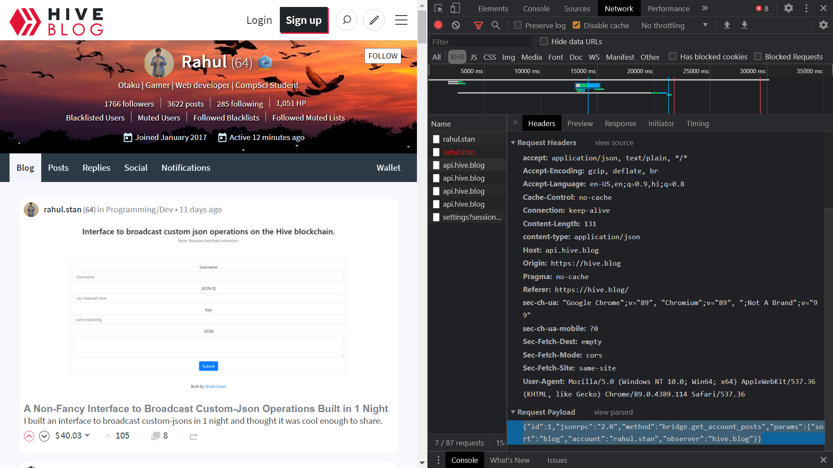Check the Hide data URLs checkbox
833x468 pixels.
(x=544, y=41)
